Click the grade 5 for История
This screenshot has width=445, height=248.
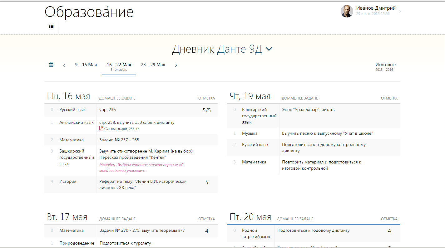point(207,182)
